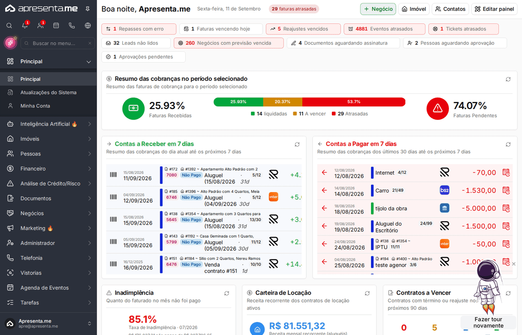
Task: Open Atualizações do Sistema
Action: (48, 93)
